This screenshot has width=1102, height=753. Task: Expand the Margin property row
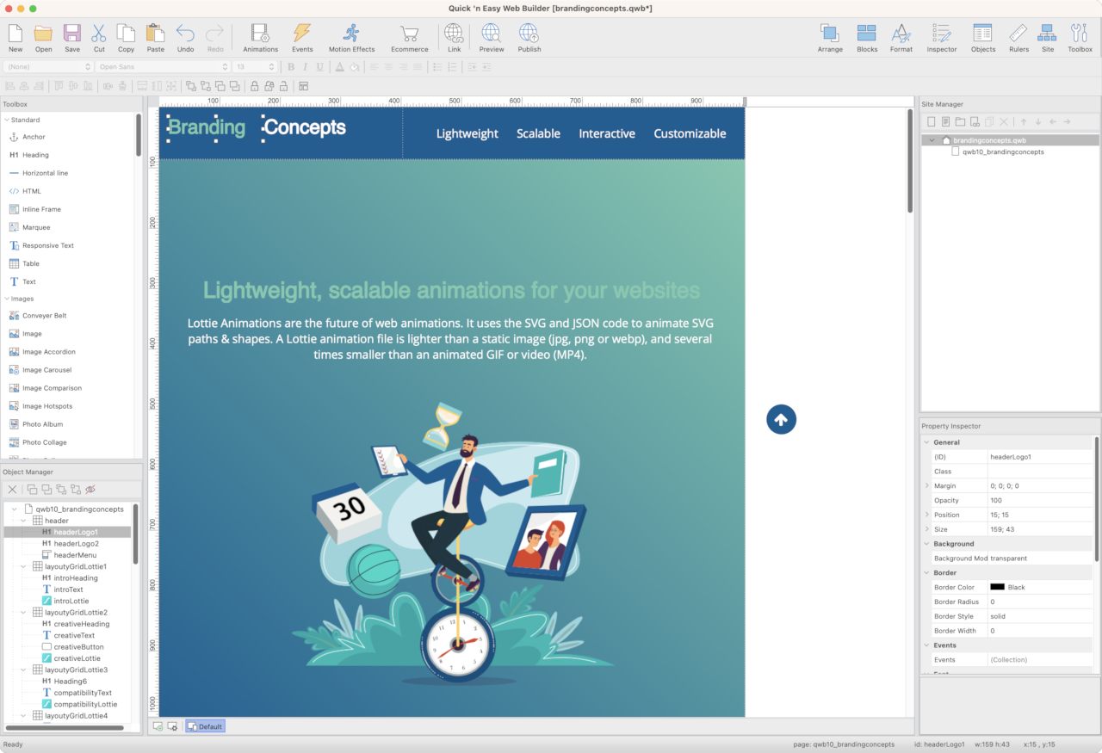tap(926, 486)
